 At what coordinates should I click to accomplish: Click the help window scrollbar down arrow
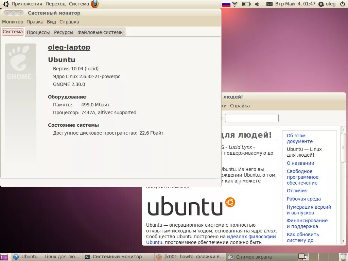[343, 241]
